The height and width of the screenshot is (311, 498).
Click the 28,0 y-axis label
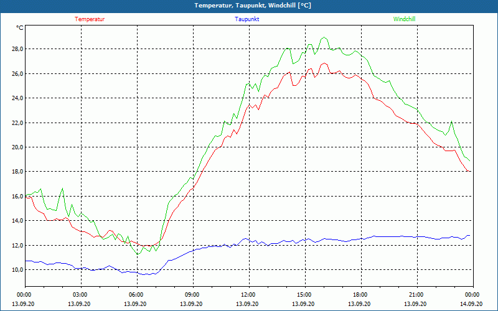click(17, 49)
